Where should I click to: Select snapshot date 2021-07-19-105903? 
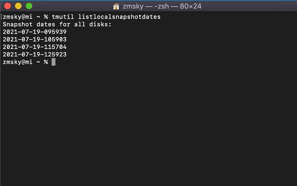34,39
